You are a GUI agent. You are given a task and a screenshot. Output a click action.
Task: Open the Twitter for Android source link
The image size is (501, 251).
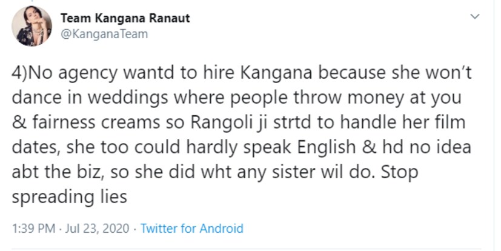point(191,229)
